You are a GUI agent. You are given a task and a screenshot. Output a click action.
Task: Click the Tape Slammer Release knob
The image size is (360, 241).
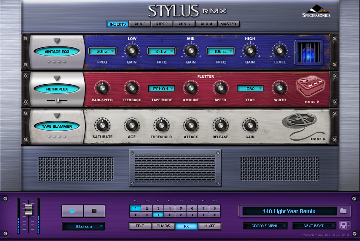click(x=220, y=125)
